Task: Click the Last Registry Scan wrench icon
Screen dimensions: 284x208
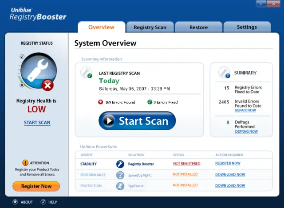Action: [87, 73]
